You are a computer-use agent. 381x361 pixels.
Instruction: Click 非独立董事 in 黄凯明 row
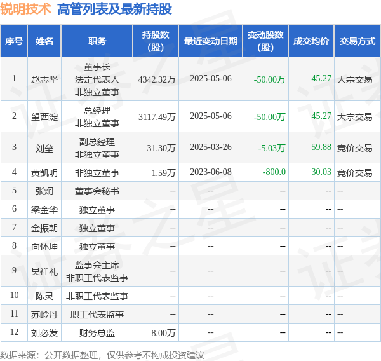[x=97, y=173]
